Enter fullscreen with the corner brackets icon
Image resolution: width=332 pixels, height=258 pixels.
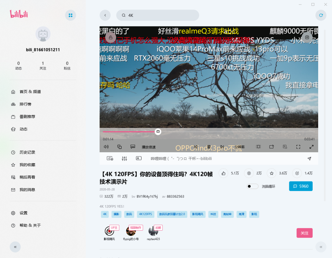(x=298, y=147)
